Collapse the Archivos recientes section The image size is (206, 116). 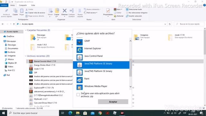coord(26,56)
